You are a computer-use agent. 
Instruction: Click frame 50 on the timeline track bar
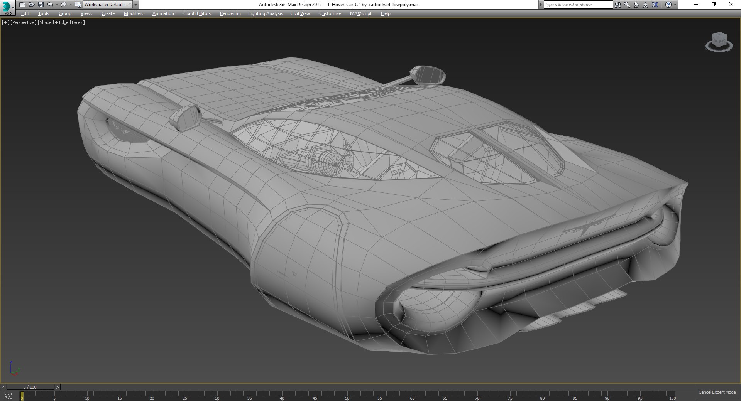(x=347, y=396)
